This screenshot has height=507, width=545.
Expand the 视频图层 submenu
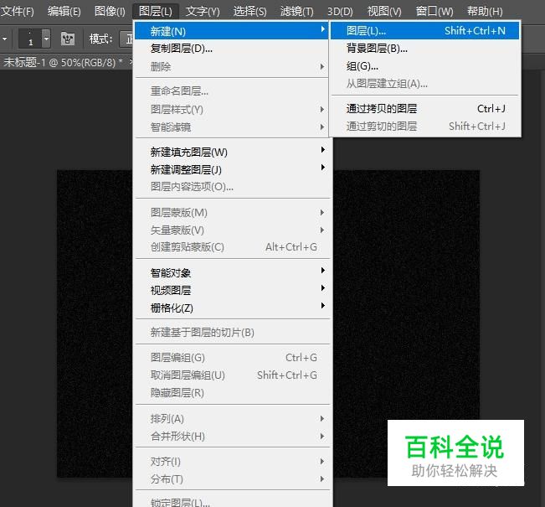[232, 290]
